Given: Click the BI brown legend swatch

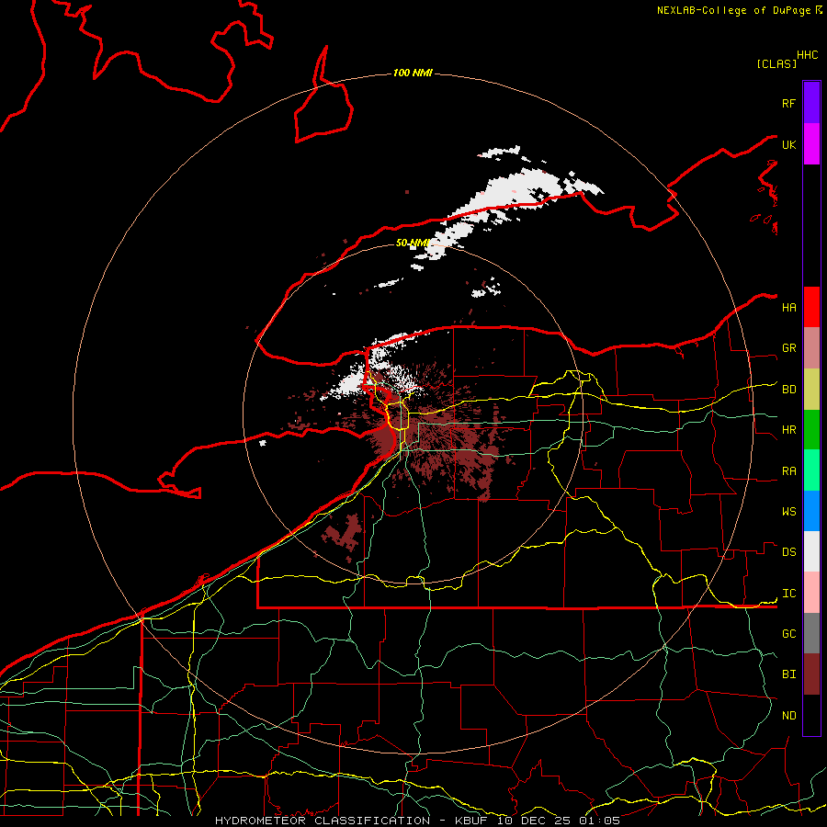Looking at the screenshot, I should (x=811, y=674).
